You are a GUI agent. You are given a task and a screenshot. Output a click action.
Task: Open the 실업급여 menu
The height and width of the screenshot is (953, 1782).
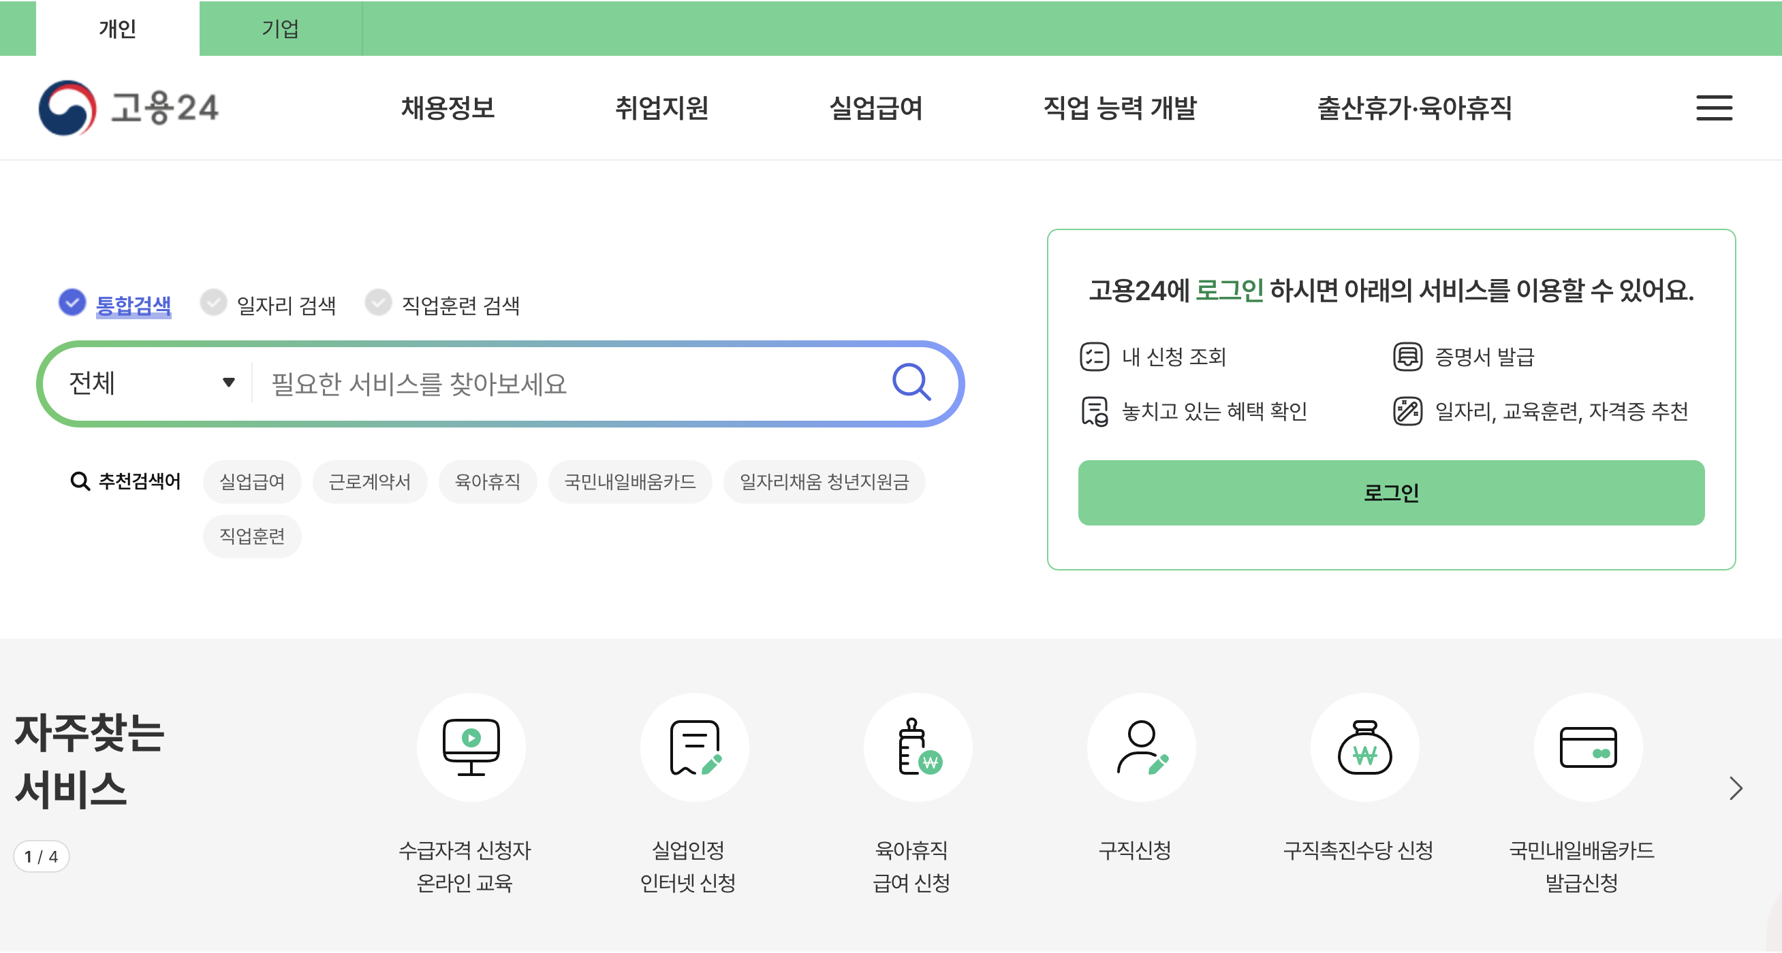coord(876,108)
